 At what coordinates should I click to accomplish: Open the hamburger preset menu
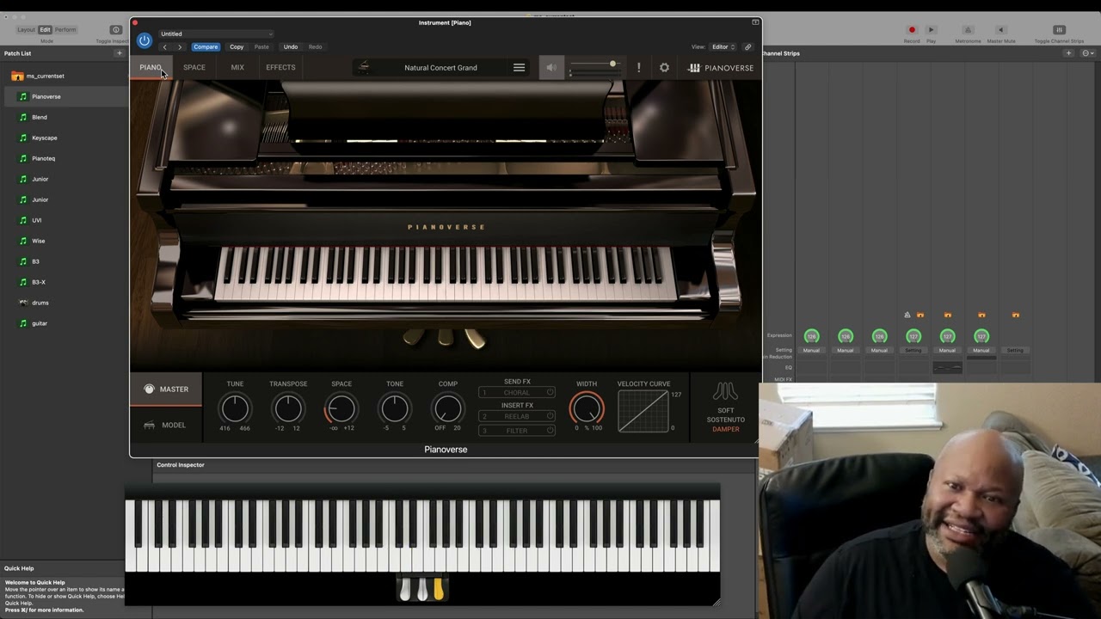click(x=519, y=68)
